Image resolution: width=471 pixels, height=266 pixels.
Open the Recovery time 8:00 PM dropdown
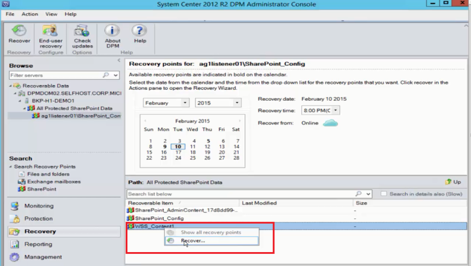(336, 110)
